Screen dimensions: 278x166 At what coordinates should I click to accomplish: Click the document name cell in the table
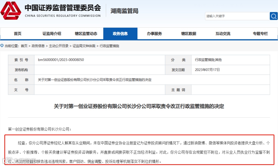tap(152, 80)
